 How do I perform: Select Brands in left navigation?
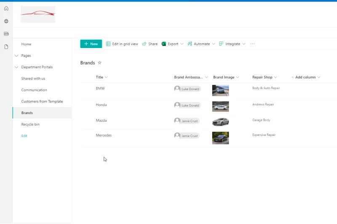click(x=27, y=113)
